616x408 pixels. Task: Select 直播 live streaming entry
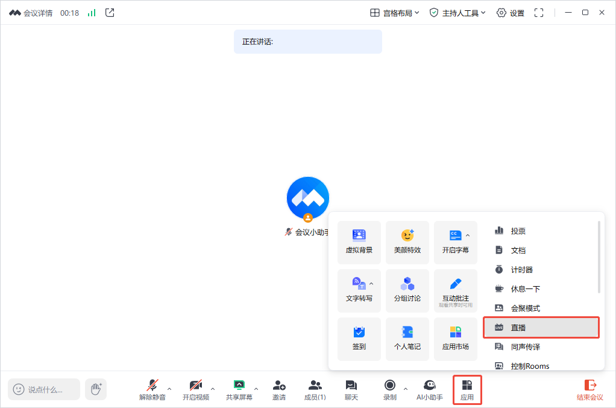point(541,327)
